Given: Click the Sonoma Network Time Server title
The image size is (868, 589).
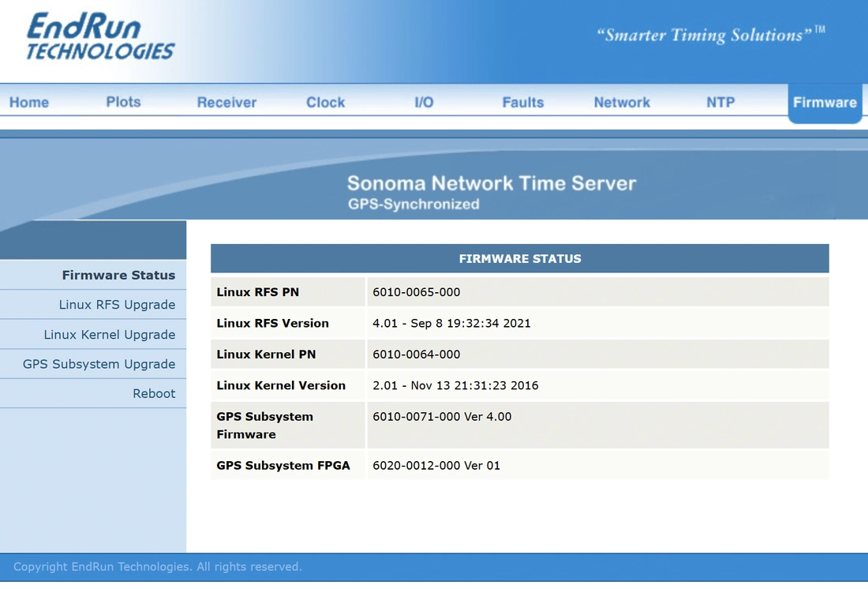Looking at the screenshot, I should [492, 183].
